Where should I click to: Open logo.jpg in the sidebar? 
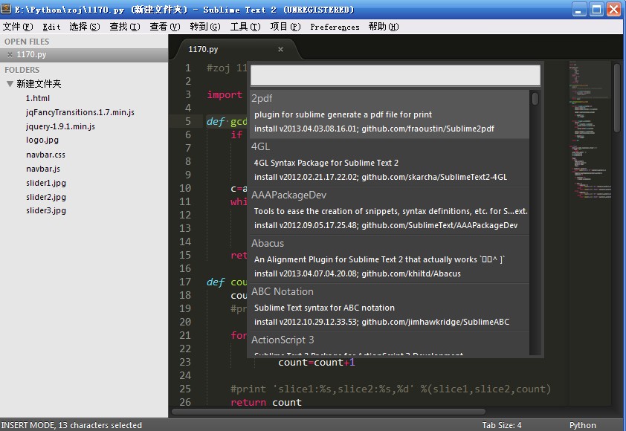(x=42, y=140)
